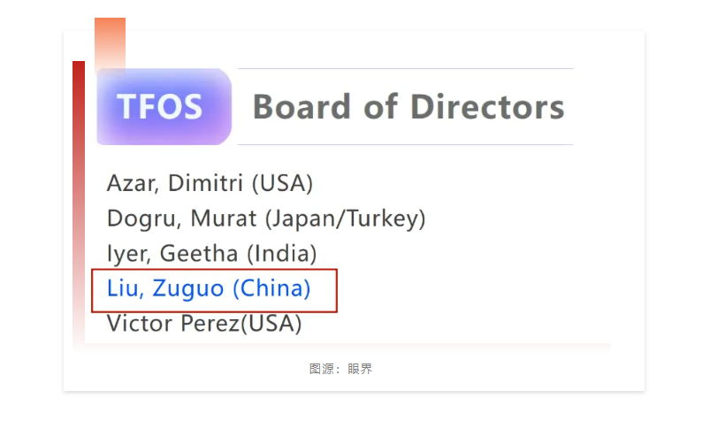This screenshot has width=710, height=421.
Task: Select the Azar, Dimitri entry
Action: (210, 183)
